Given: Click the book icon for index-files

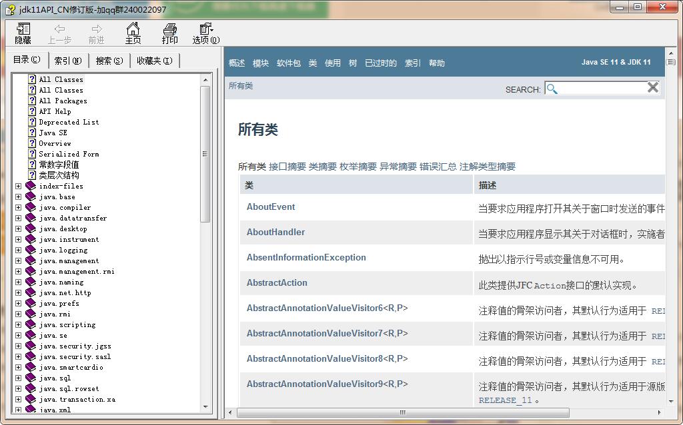Looking at the screenshot, I should (31, 186).
